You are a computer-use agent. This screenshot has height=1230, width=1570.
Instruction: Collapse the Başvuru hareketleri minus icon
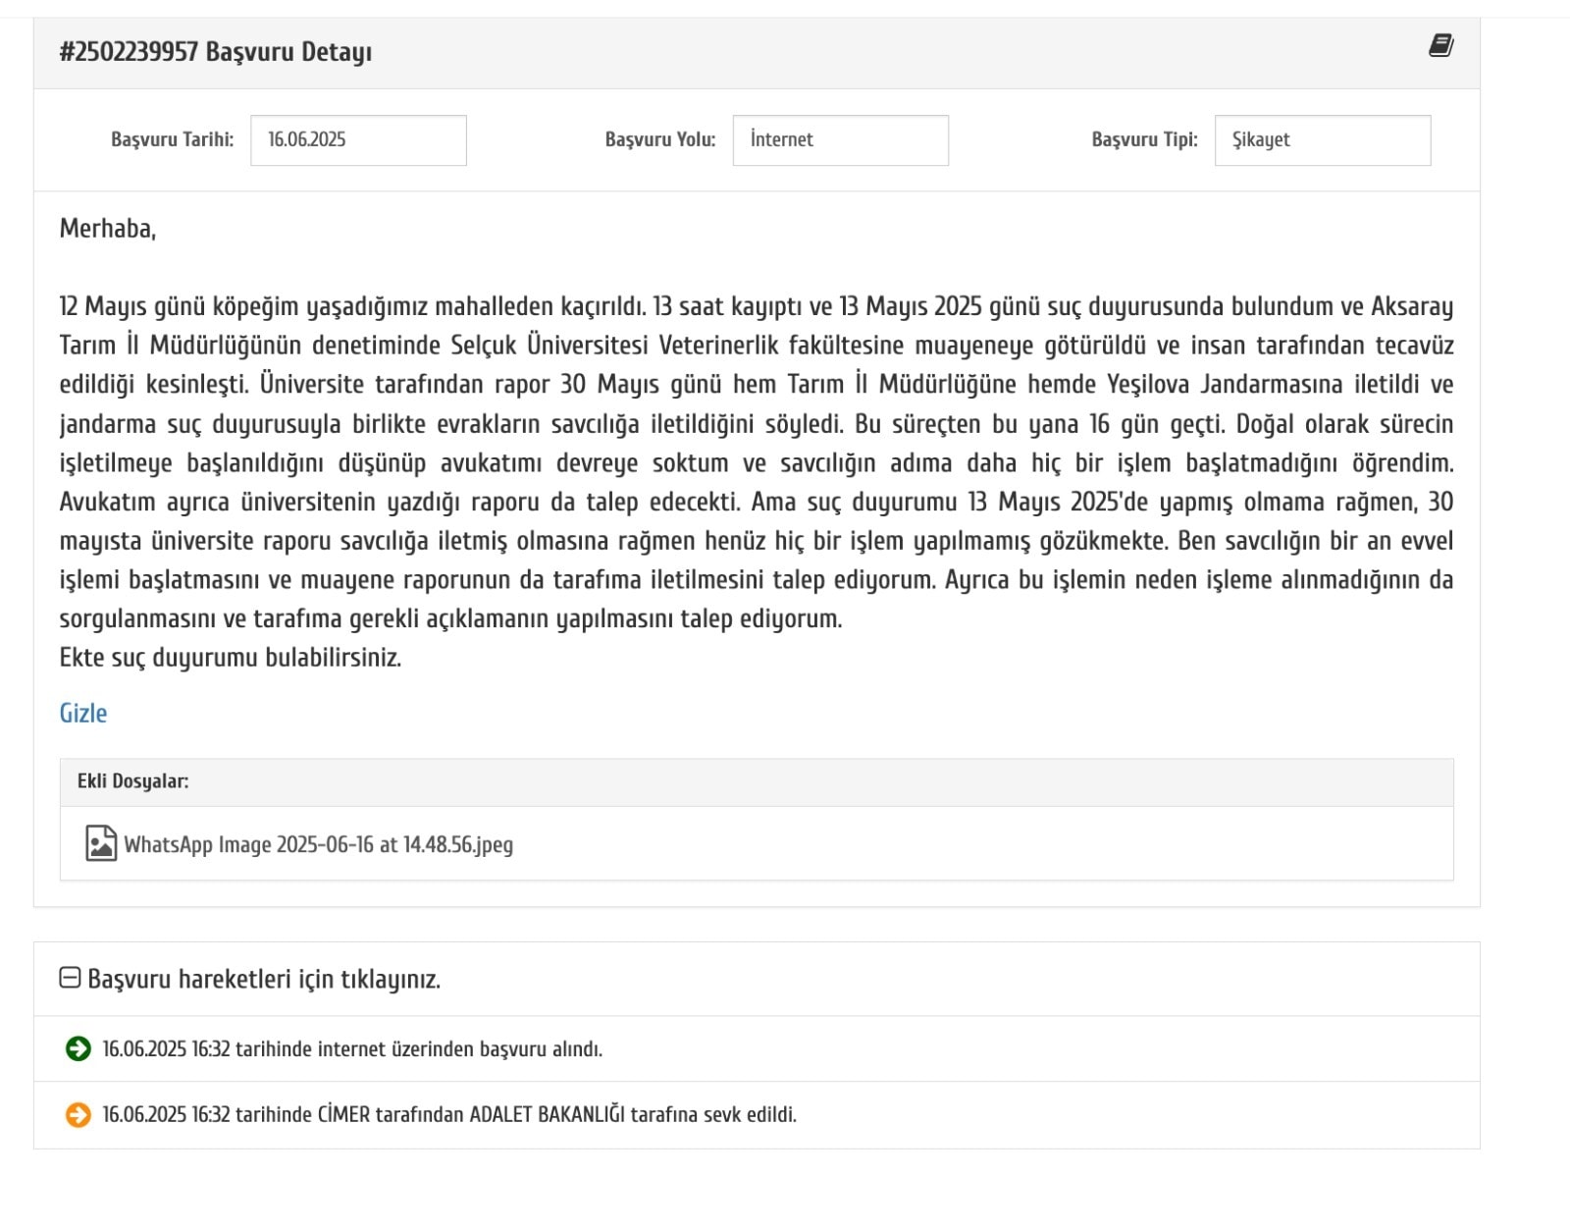click(70, 978)
